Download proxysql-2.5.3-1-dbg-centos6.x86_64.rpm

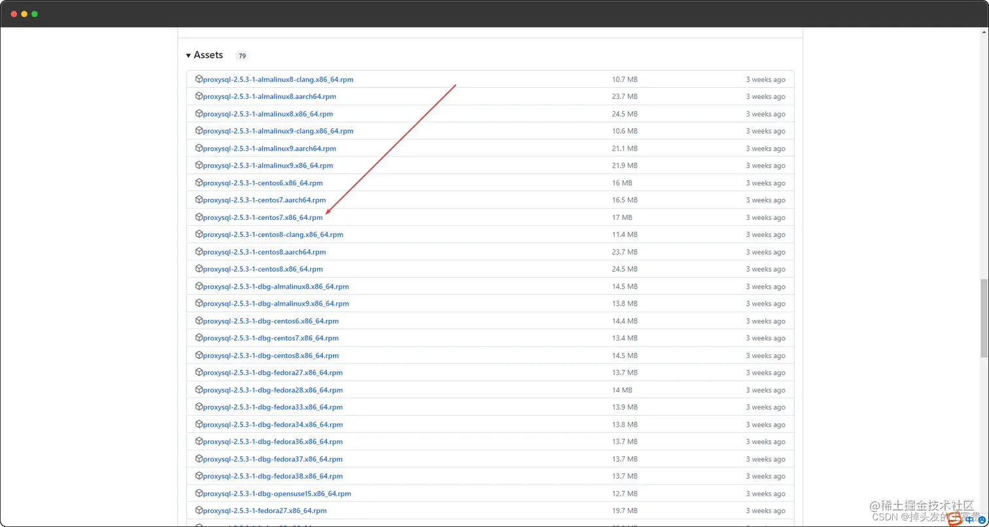[x=271, y=321]
